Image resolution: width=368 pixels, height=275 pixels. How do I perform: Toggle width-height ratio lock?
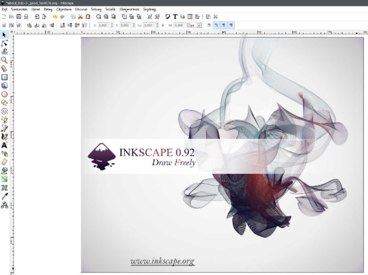163,25
